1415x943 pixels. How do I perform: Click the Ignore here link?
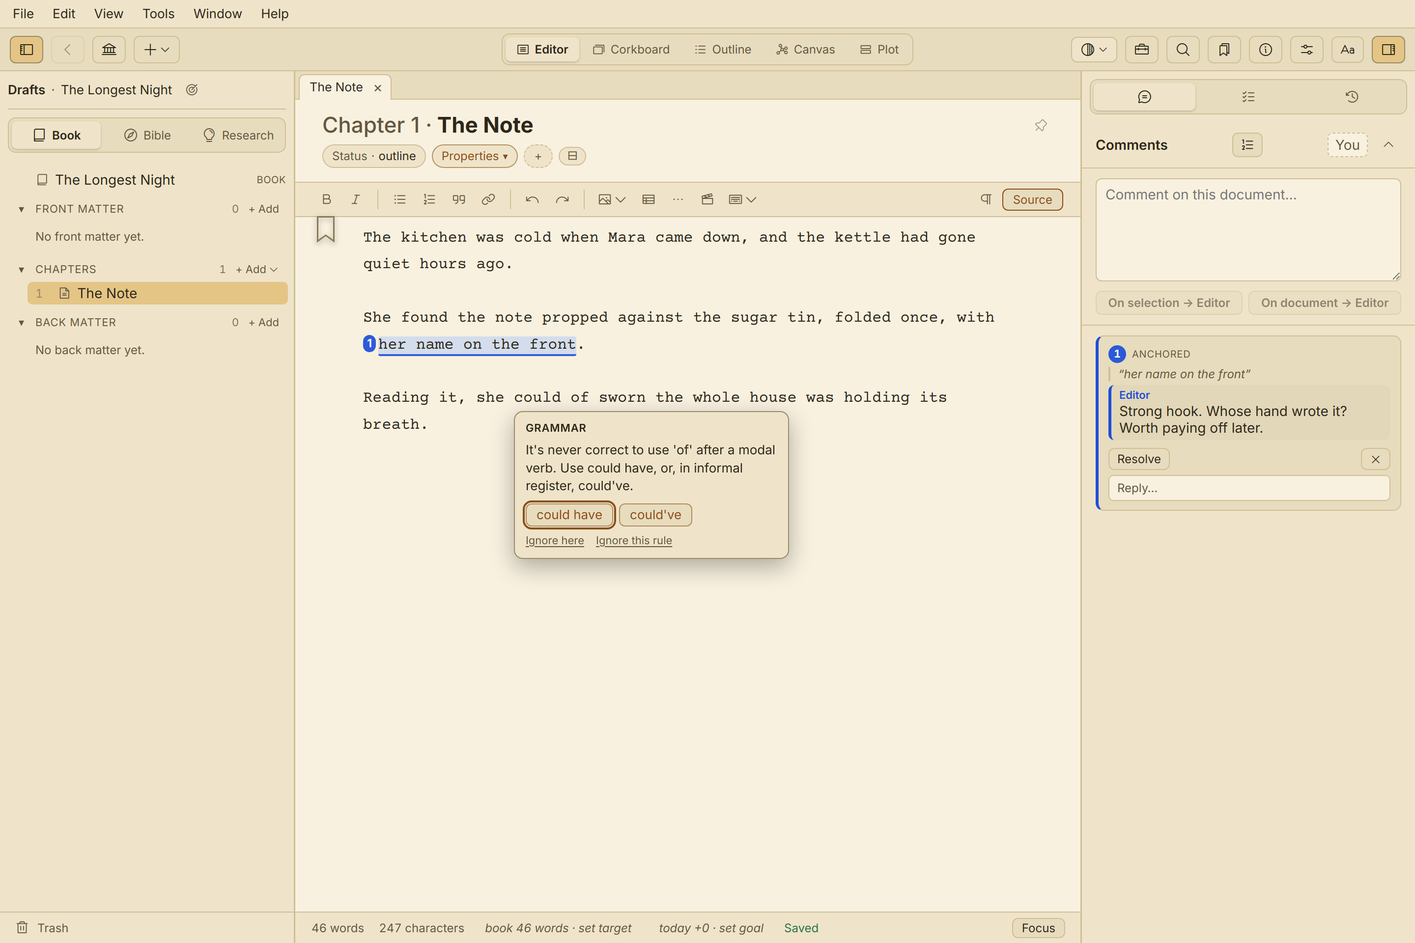tap(555, 541)
